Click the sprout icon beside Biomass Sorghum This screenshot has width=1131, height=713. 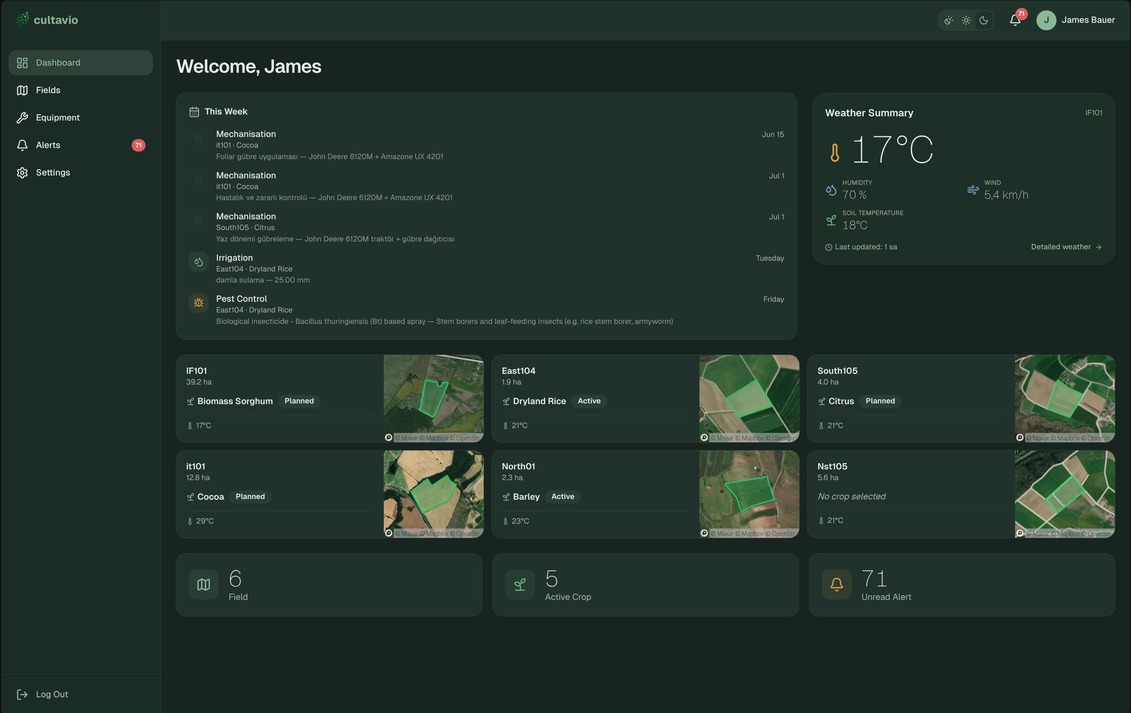click(190, 402)
